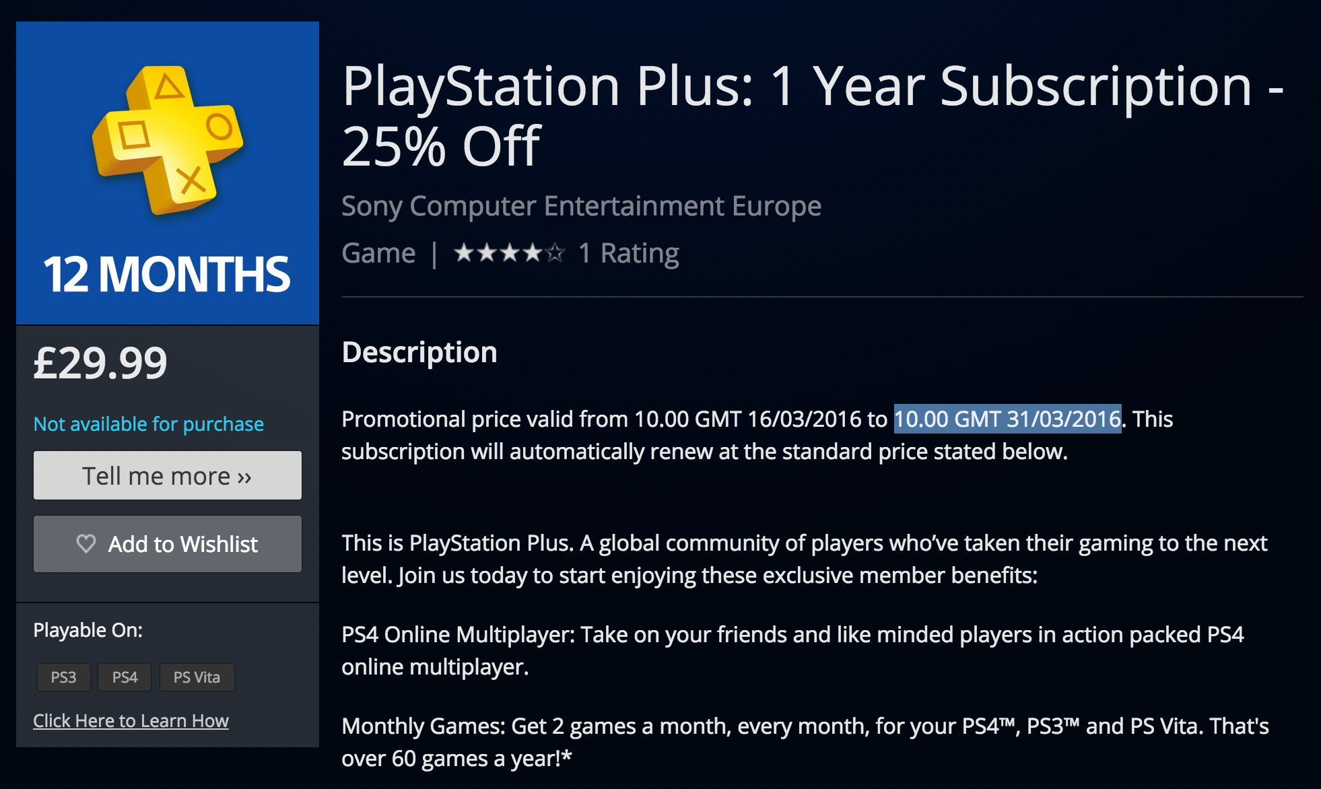
Task: Click the PlayStation Plus 12 Months product image
Action: pos(168,173)
